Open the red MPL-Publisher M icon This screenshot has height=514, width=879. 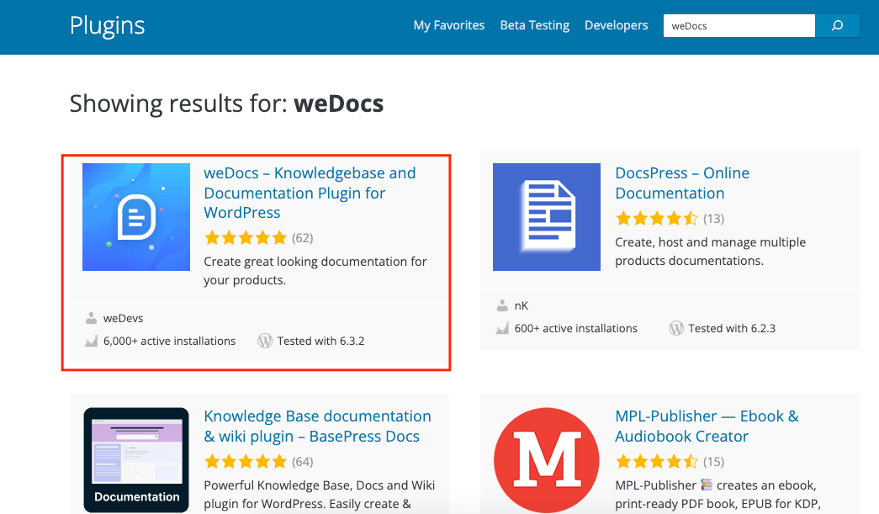tap(546, 459)
